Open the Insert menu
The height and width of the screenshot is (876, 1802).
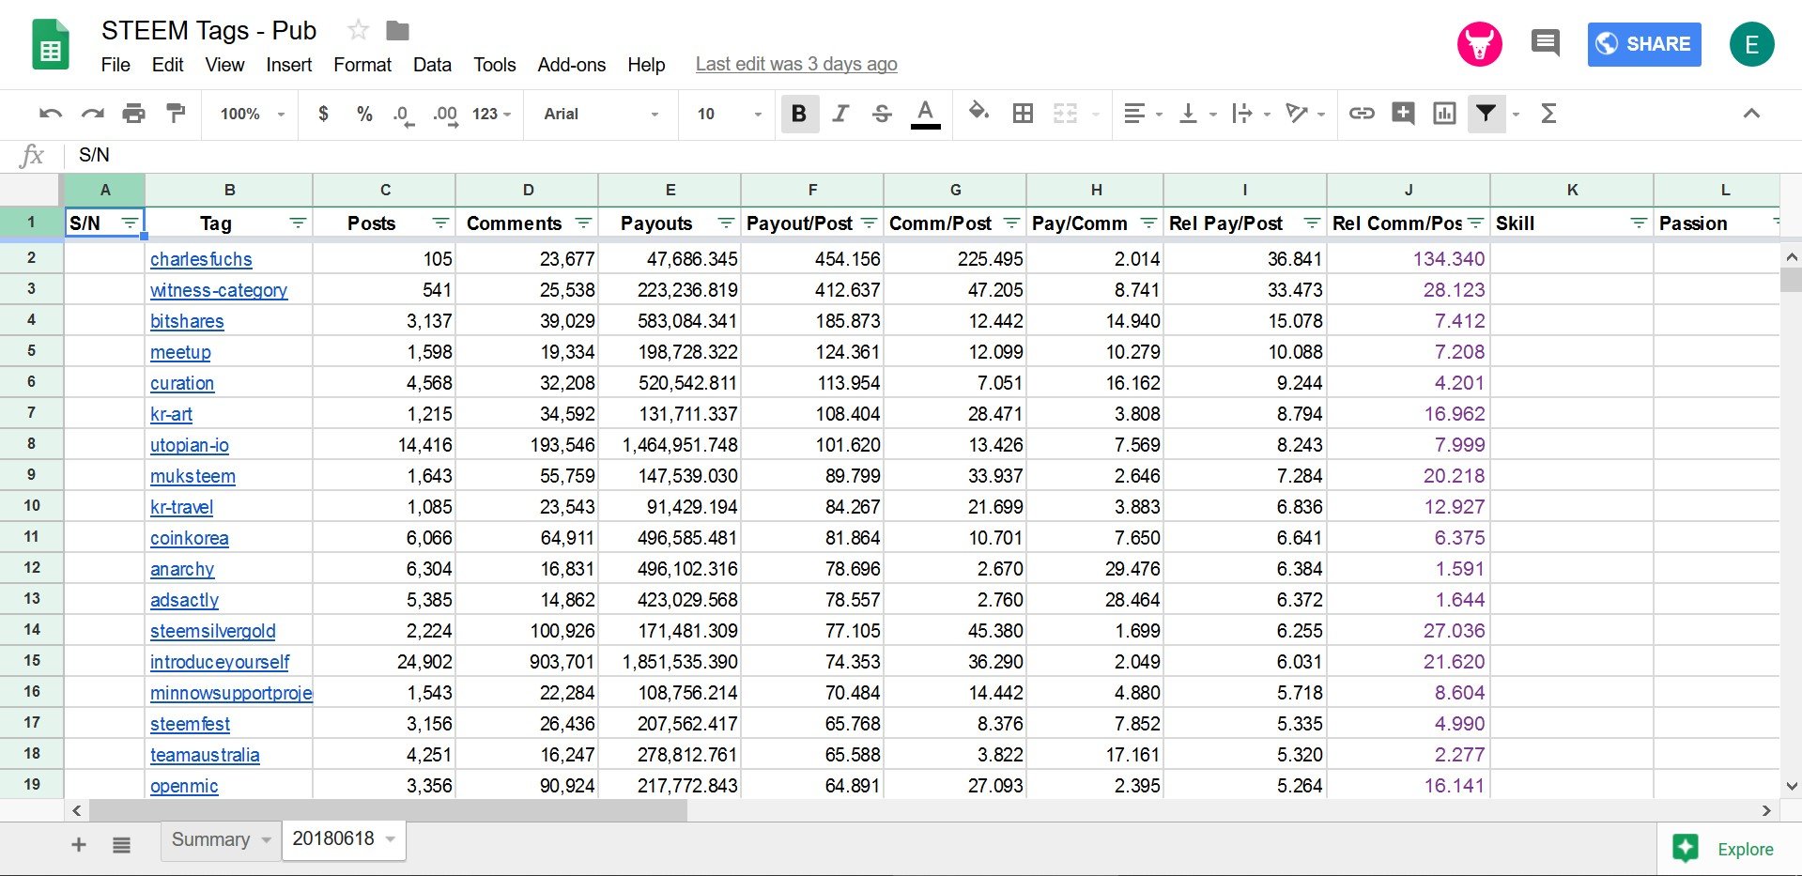pyautogui.click(x=288, y=65)
